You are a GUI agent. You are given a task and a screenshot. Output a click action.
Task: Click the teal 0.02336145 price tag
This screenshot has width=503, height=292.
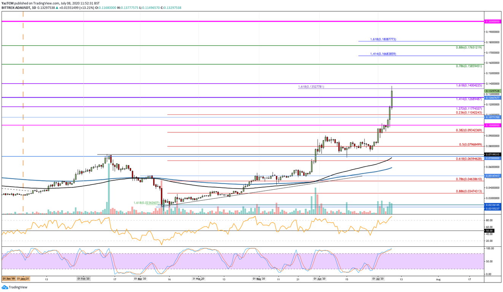493,205
